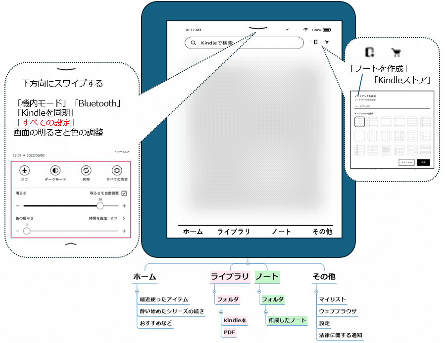445x343 pixels.
Task: Click the おすすめなど item
Action: pos(155,323)
